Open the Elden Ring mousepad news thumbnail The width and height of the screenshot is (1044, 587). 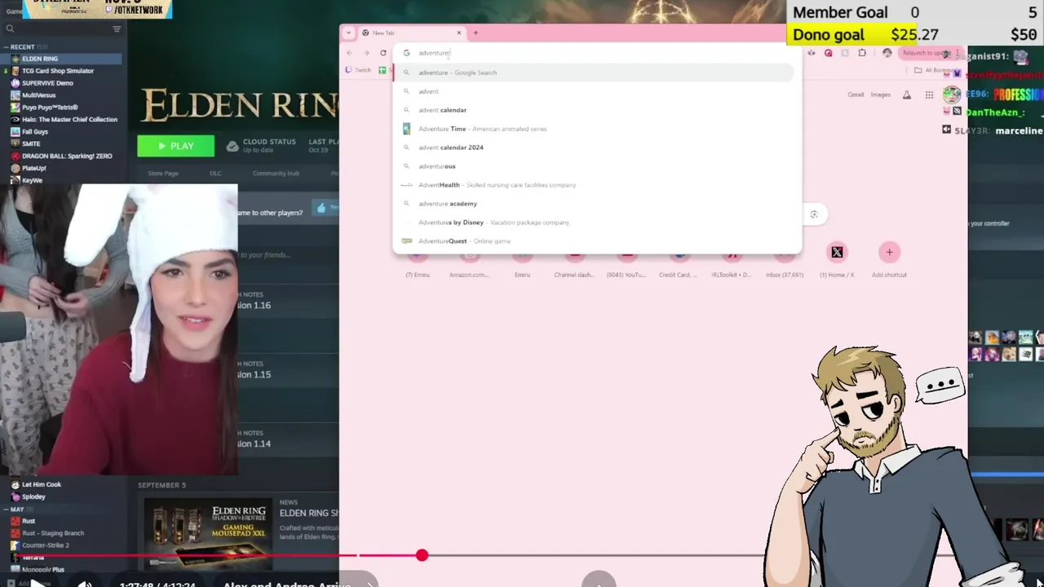coord(207,533)
